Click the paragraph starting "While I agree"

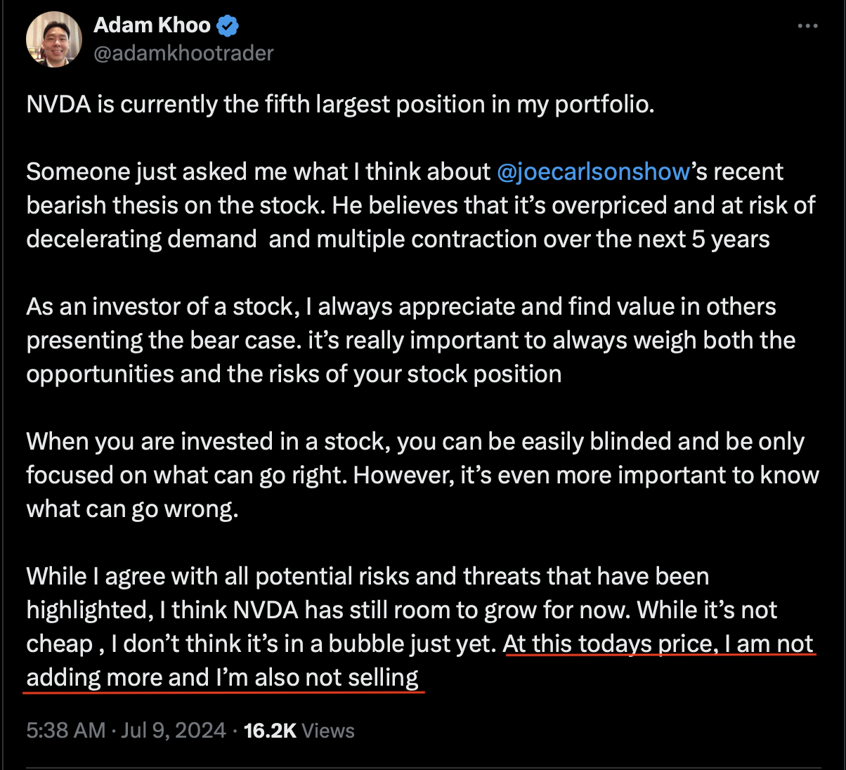pos(419,627)
